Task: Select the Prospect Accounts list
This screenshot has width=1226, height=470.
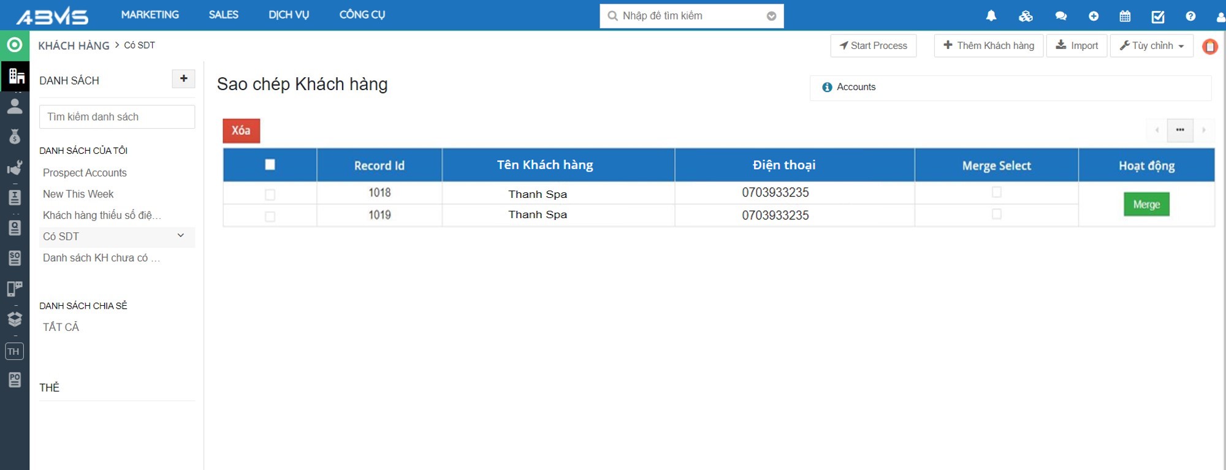Action: click(x=85, y=173)
